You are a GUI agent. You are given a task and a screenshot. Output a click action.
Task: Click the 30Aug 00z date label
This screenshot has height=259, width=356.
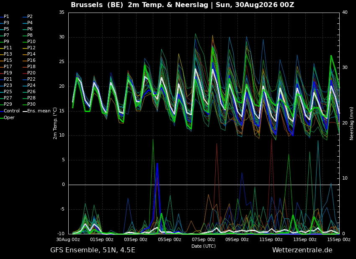[x=68, y=239]
